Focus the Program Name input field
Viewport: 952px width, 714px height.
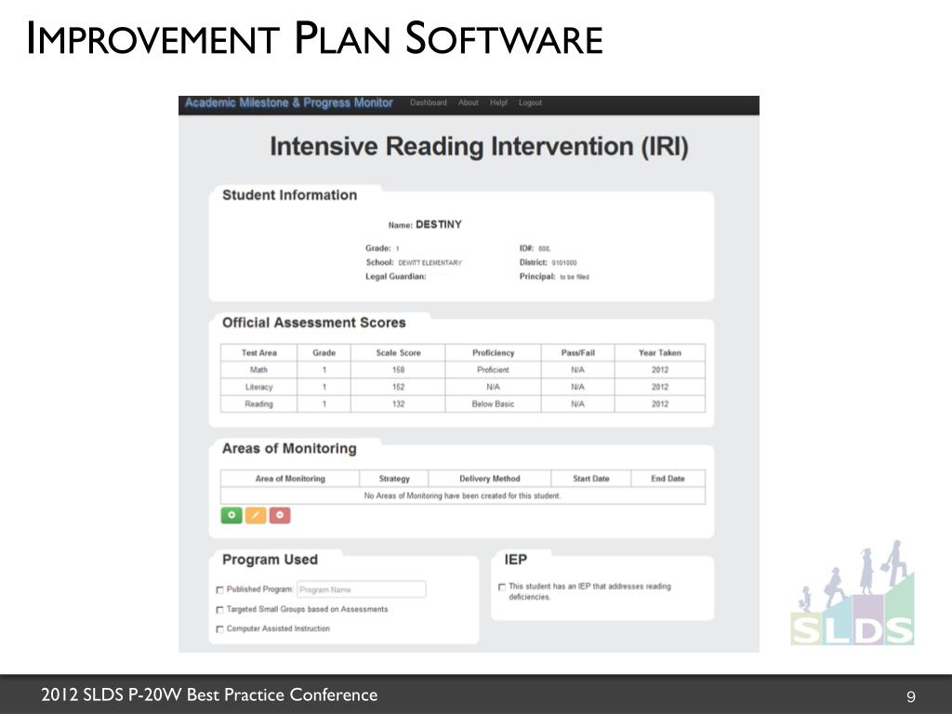362,589
